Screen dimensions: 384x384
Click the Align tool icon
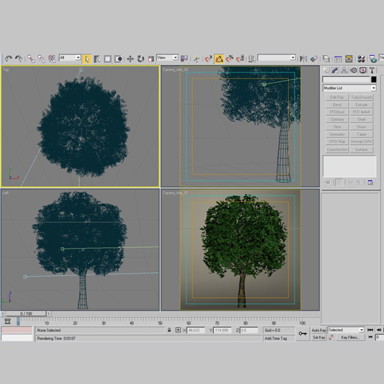(314, 59)
